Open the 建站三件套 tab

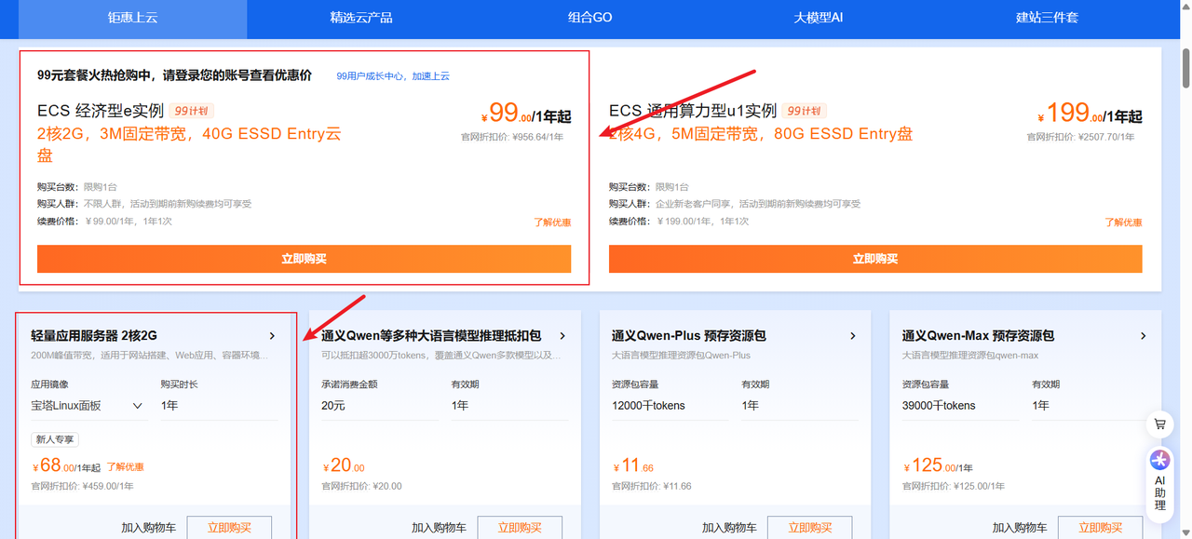(1047, 18)
